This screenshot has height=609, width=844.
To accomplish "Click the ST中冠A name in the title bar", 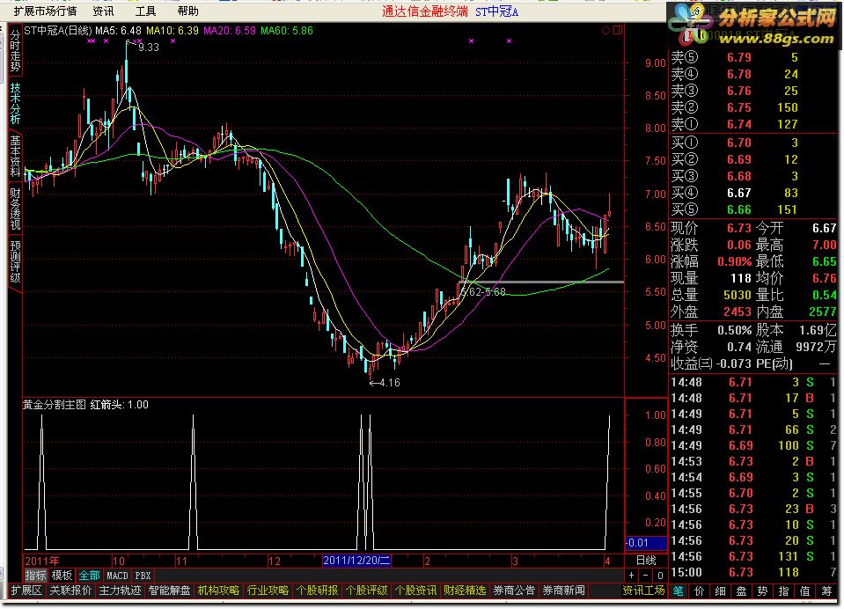I will pos(496,11).
